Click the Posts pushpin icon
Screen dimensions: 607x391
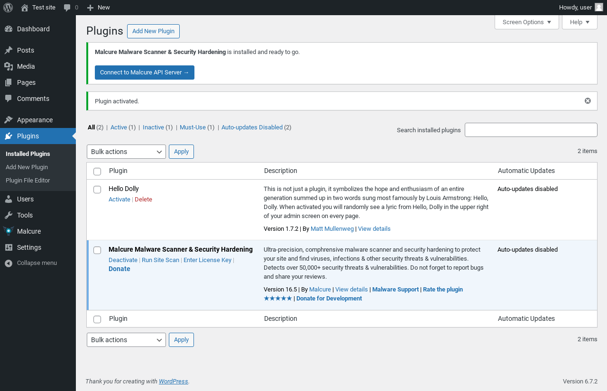(9, 50)
